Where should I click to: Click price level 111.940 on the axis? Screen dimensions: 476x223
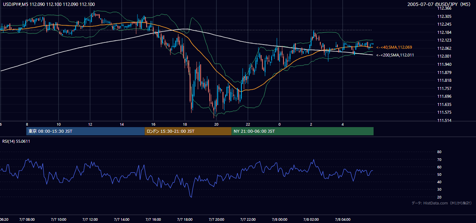(444, 64)
